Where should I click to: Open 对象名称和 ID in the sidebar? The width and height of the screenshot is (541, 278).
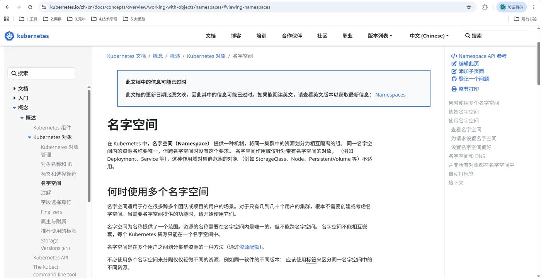[57, 164]
